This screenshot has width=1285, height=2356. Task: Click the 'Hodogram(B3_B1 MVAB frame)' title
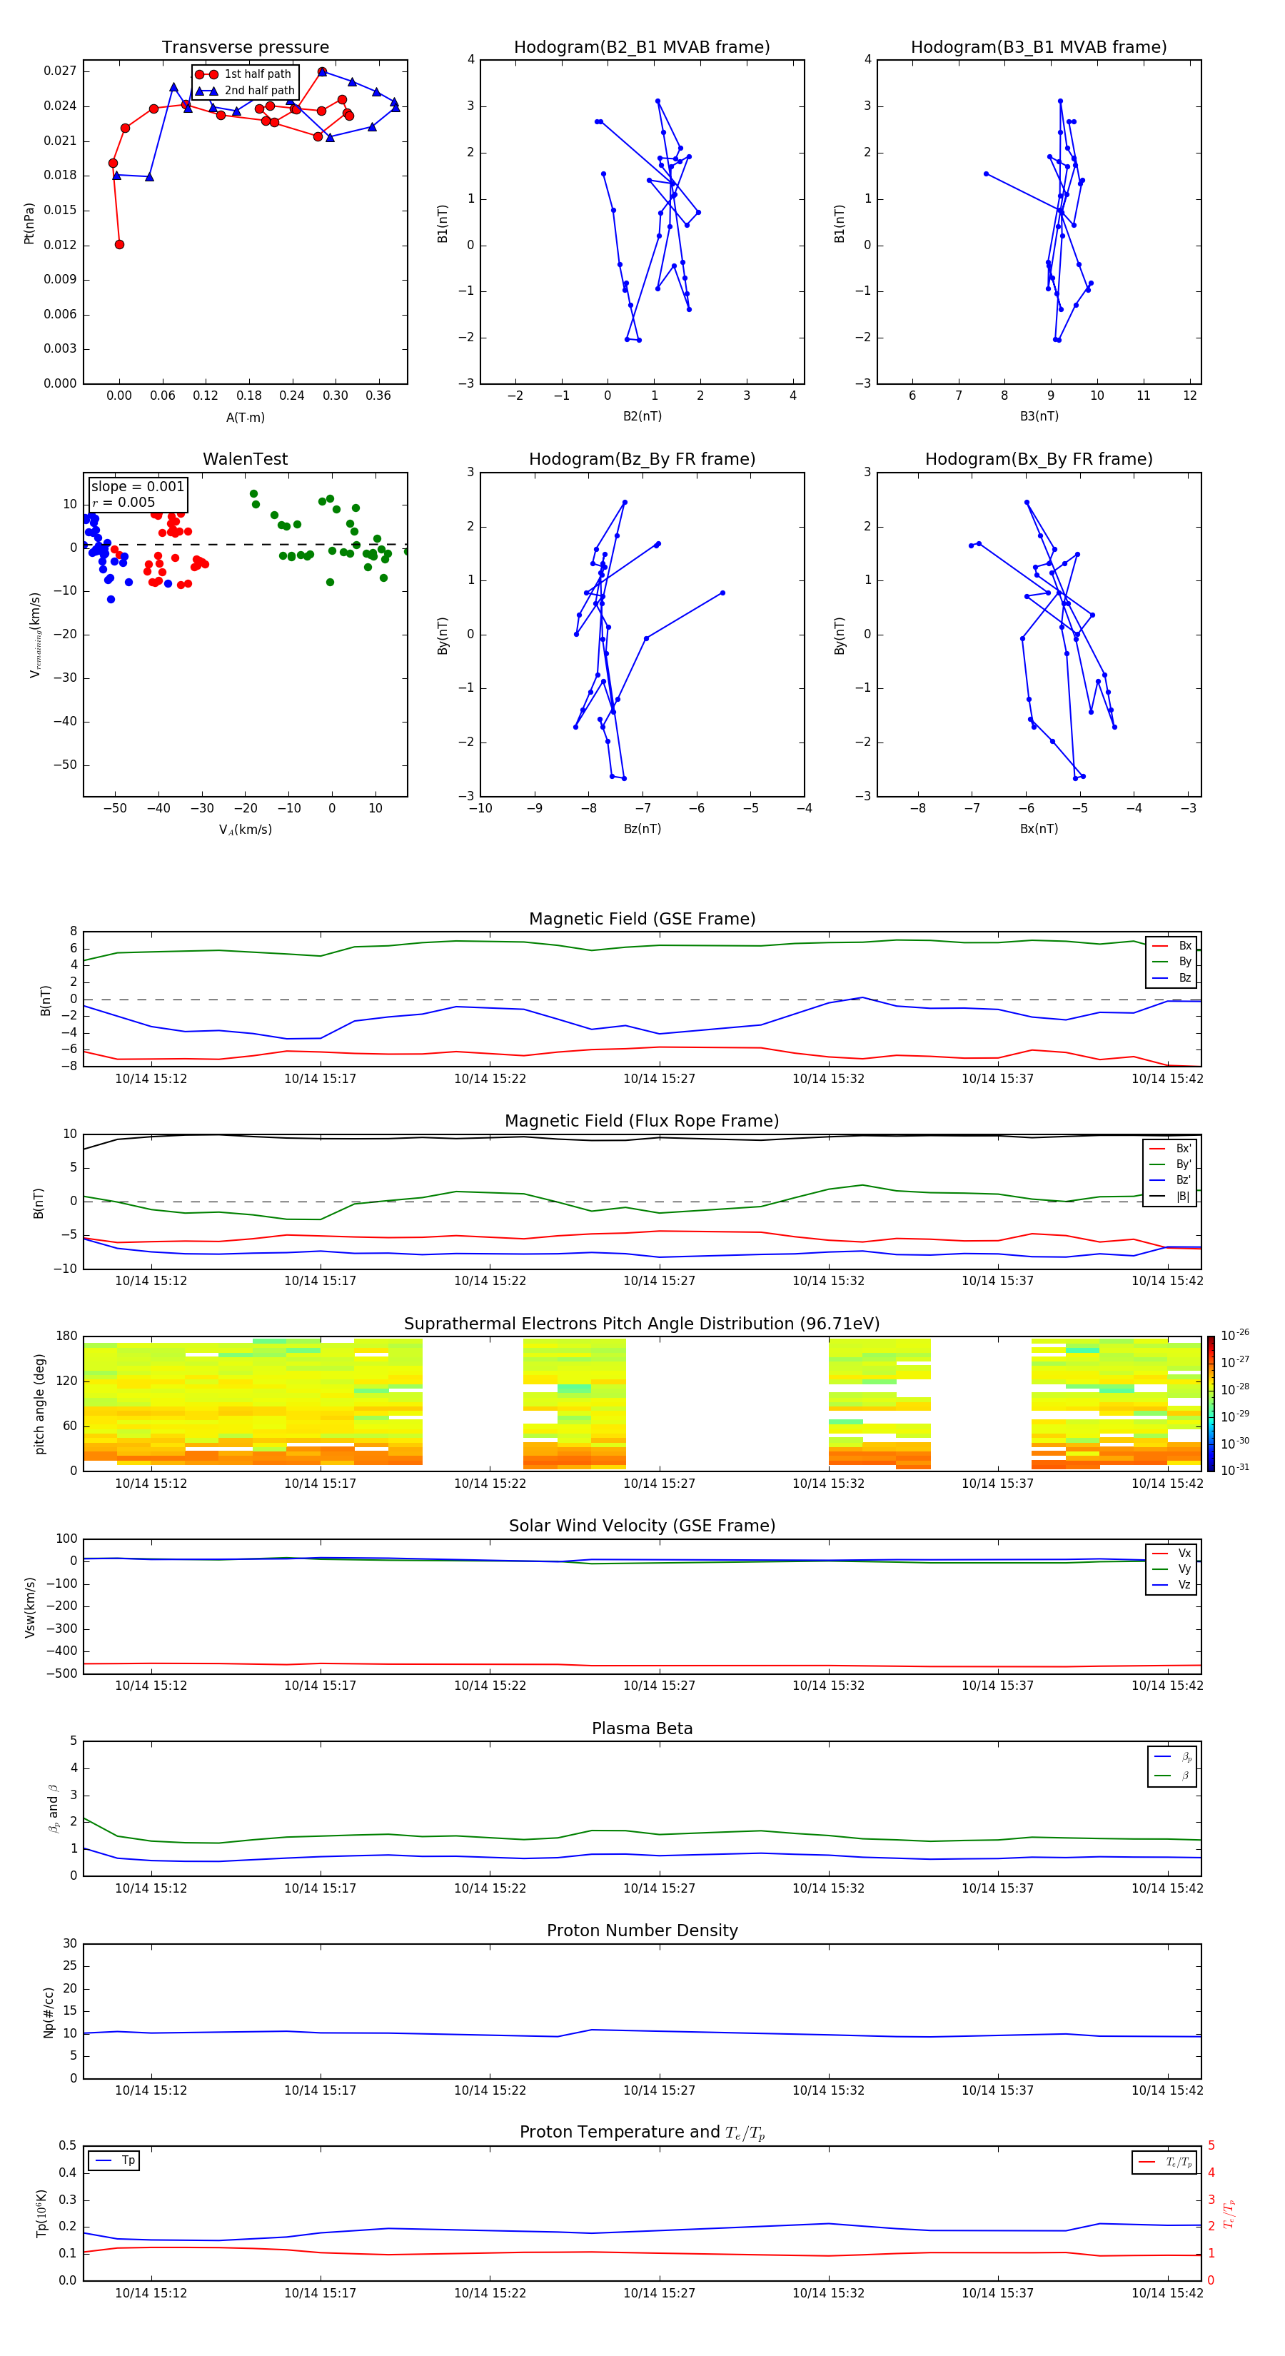pyautogui.click(x=1039, y=48)
